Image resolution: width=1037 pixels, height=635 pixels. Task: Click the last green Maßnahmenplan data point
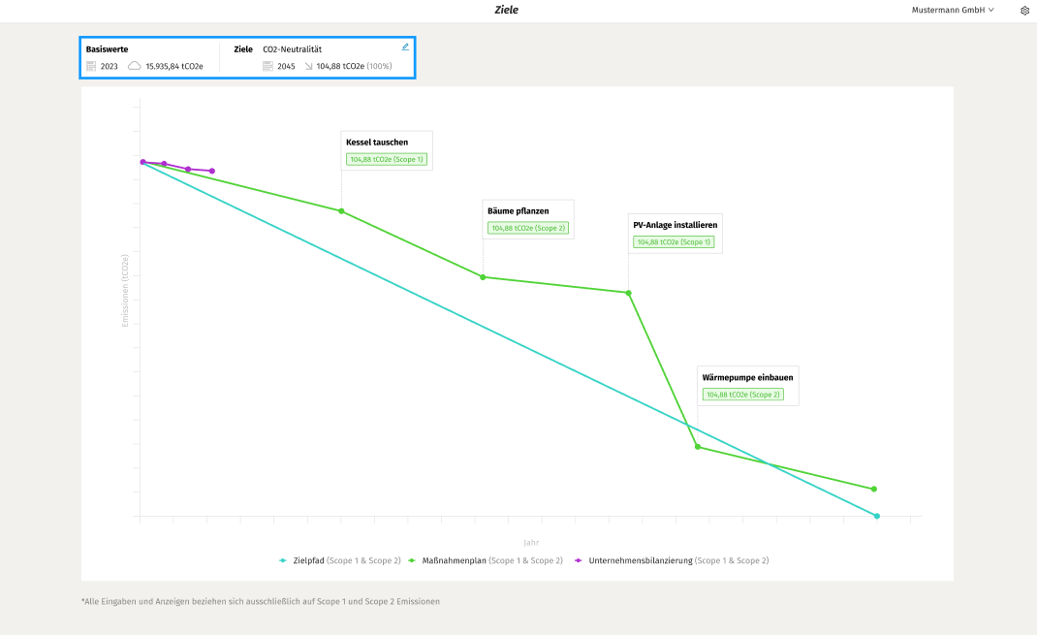click(x=872, y=489)
